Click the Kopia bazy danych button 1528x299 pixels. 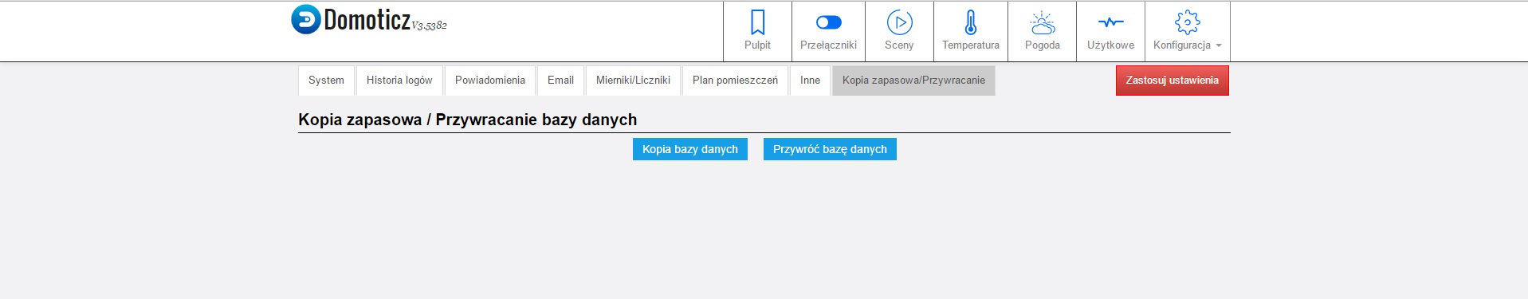(x=690, y=149)
